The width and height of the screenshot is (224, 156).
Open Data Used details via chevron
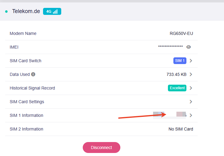[x=191, y=74]
